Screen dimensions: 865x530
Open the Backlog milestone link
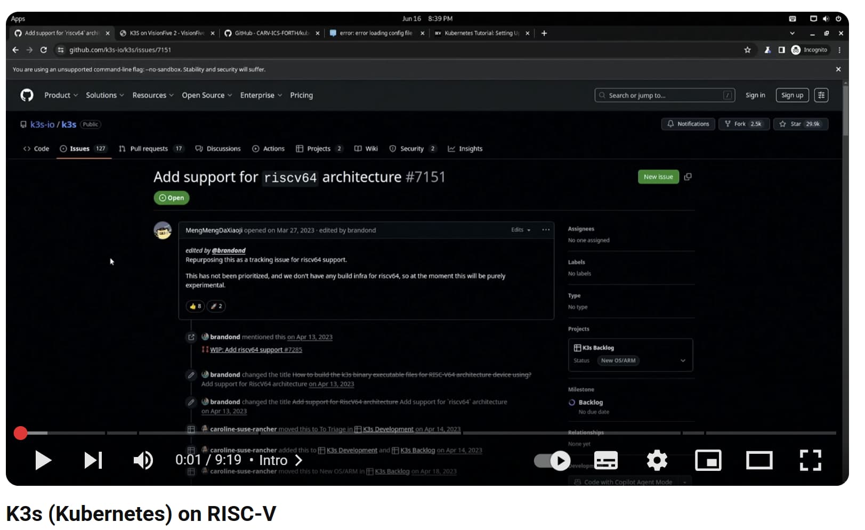click(591, 403)
